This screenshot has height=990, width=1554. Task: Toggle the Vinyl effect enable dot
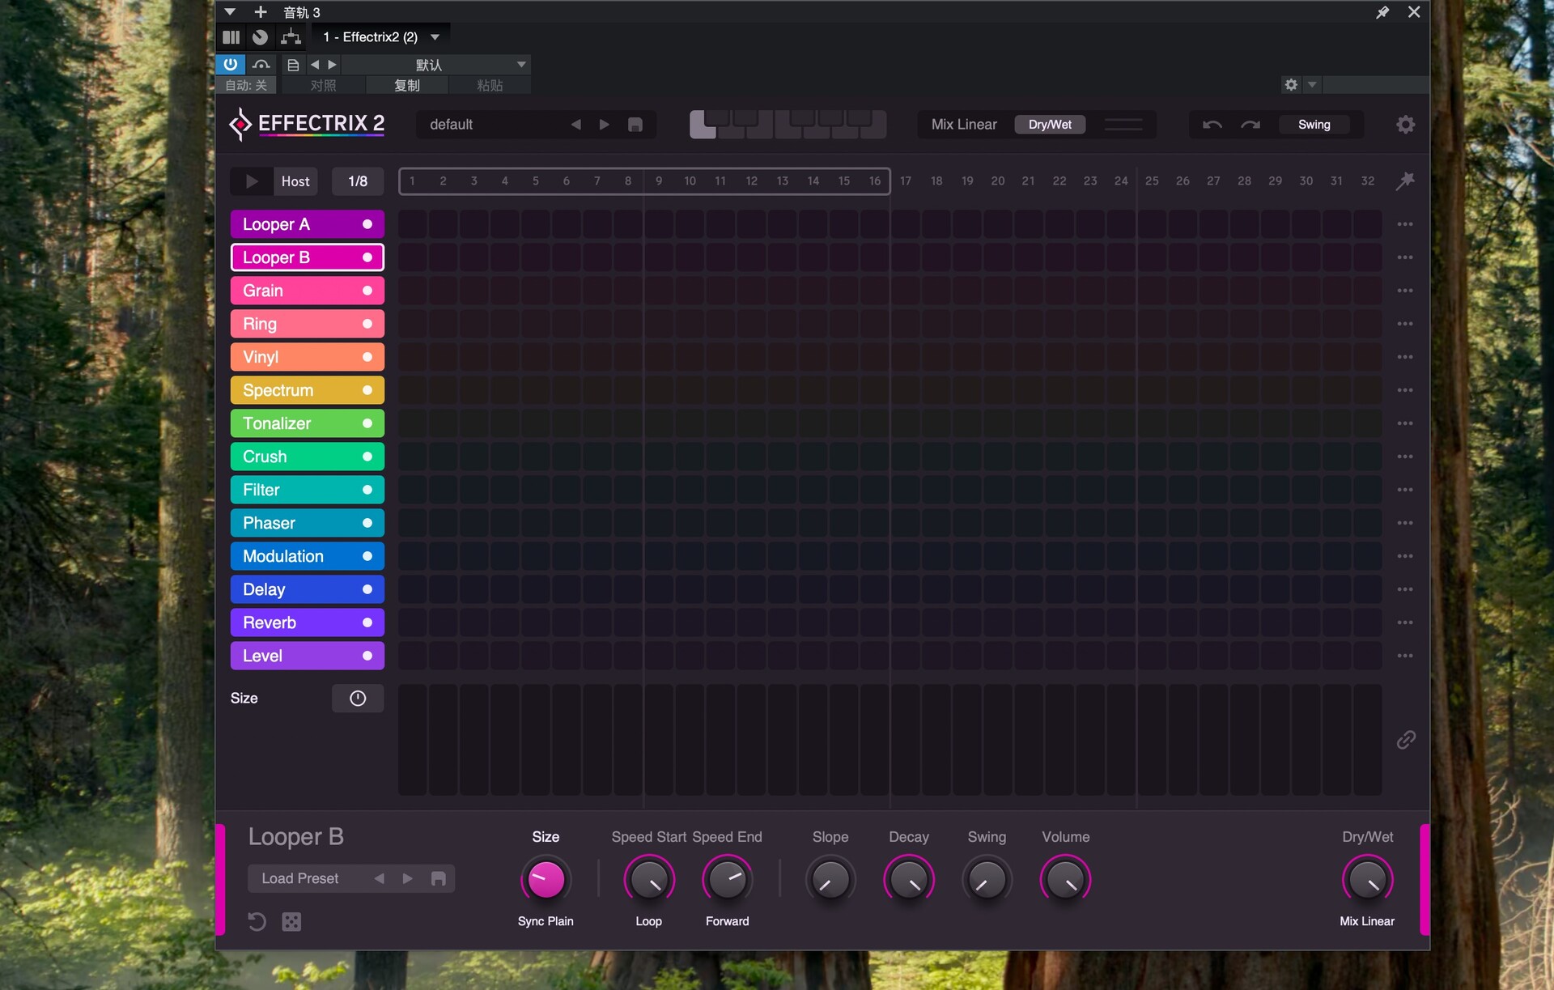click(x=367, y=357)
